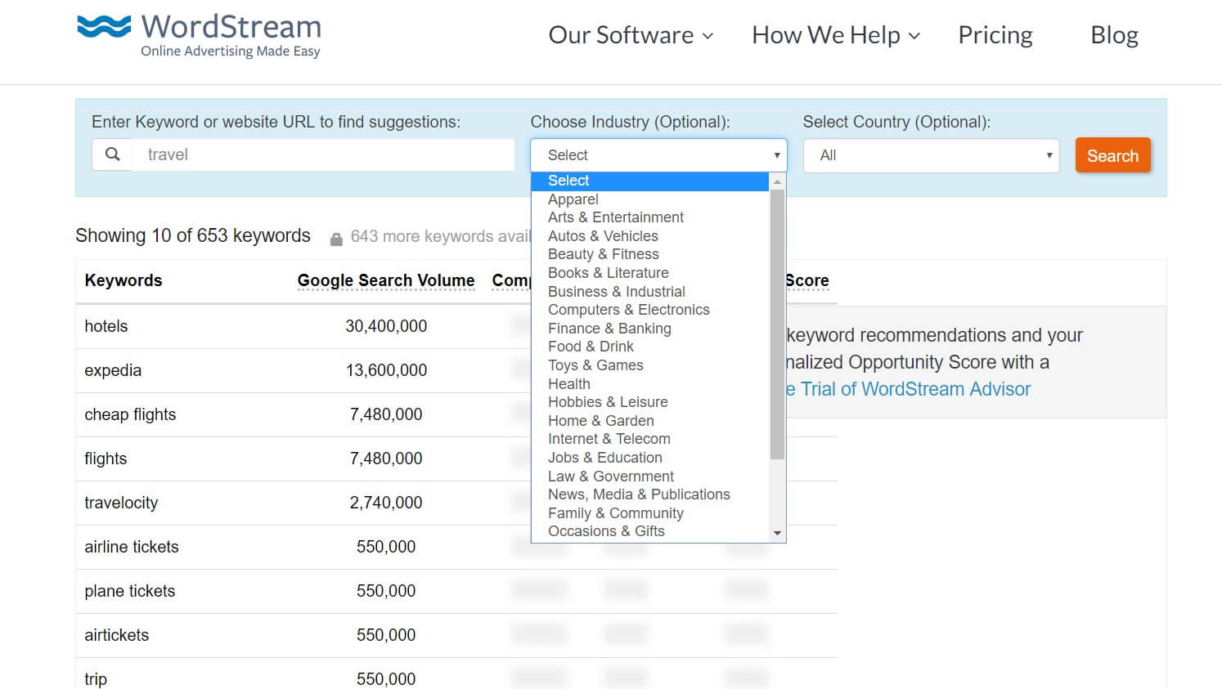This screenshot has height=689, width=1222.
Task: Select Computers & Electronics industry option
Action: [628, 310]
